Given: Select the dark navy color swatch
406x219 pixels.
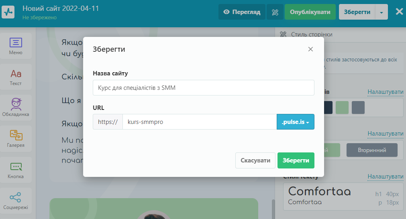Looking at the screenshot, I should tap(328, 107).
